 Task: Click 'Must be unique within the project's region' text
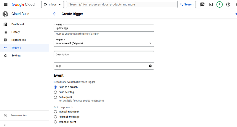77,34
